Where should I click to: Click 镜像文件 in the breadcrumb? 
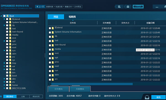click(68, 7)
